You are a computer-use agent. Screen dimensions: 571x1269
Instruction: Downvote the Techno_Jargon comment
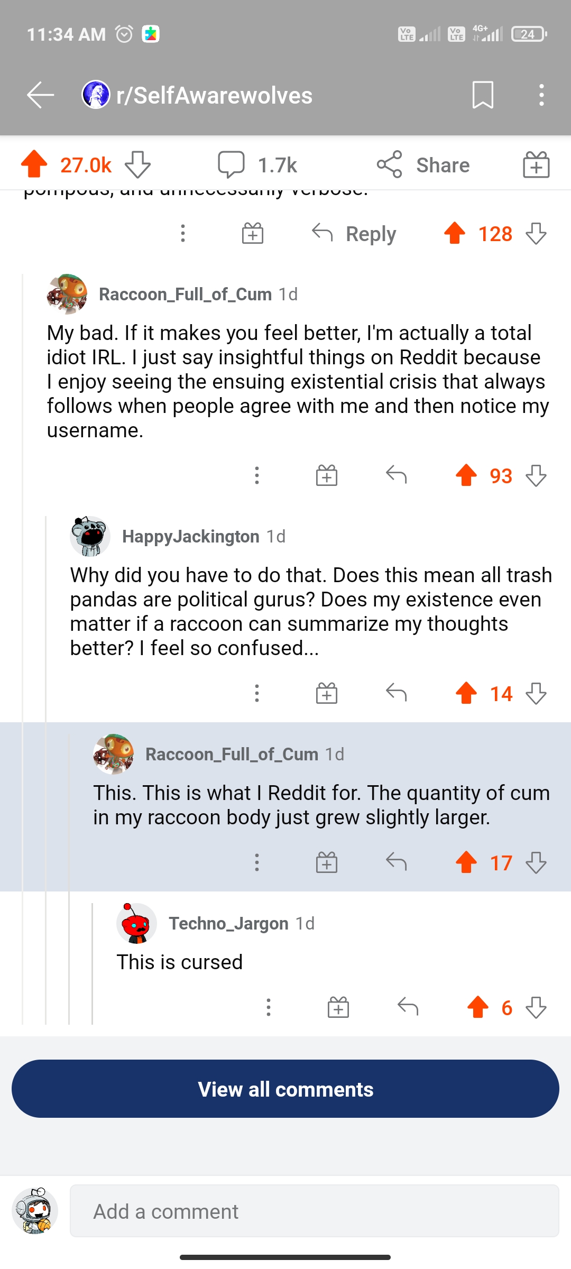(536, 1007)
